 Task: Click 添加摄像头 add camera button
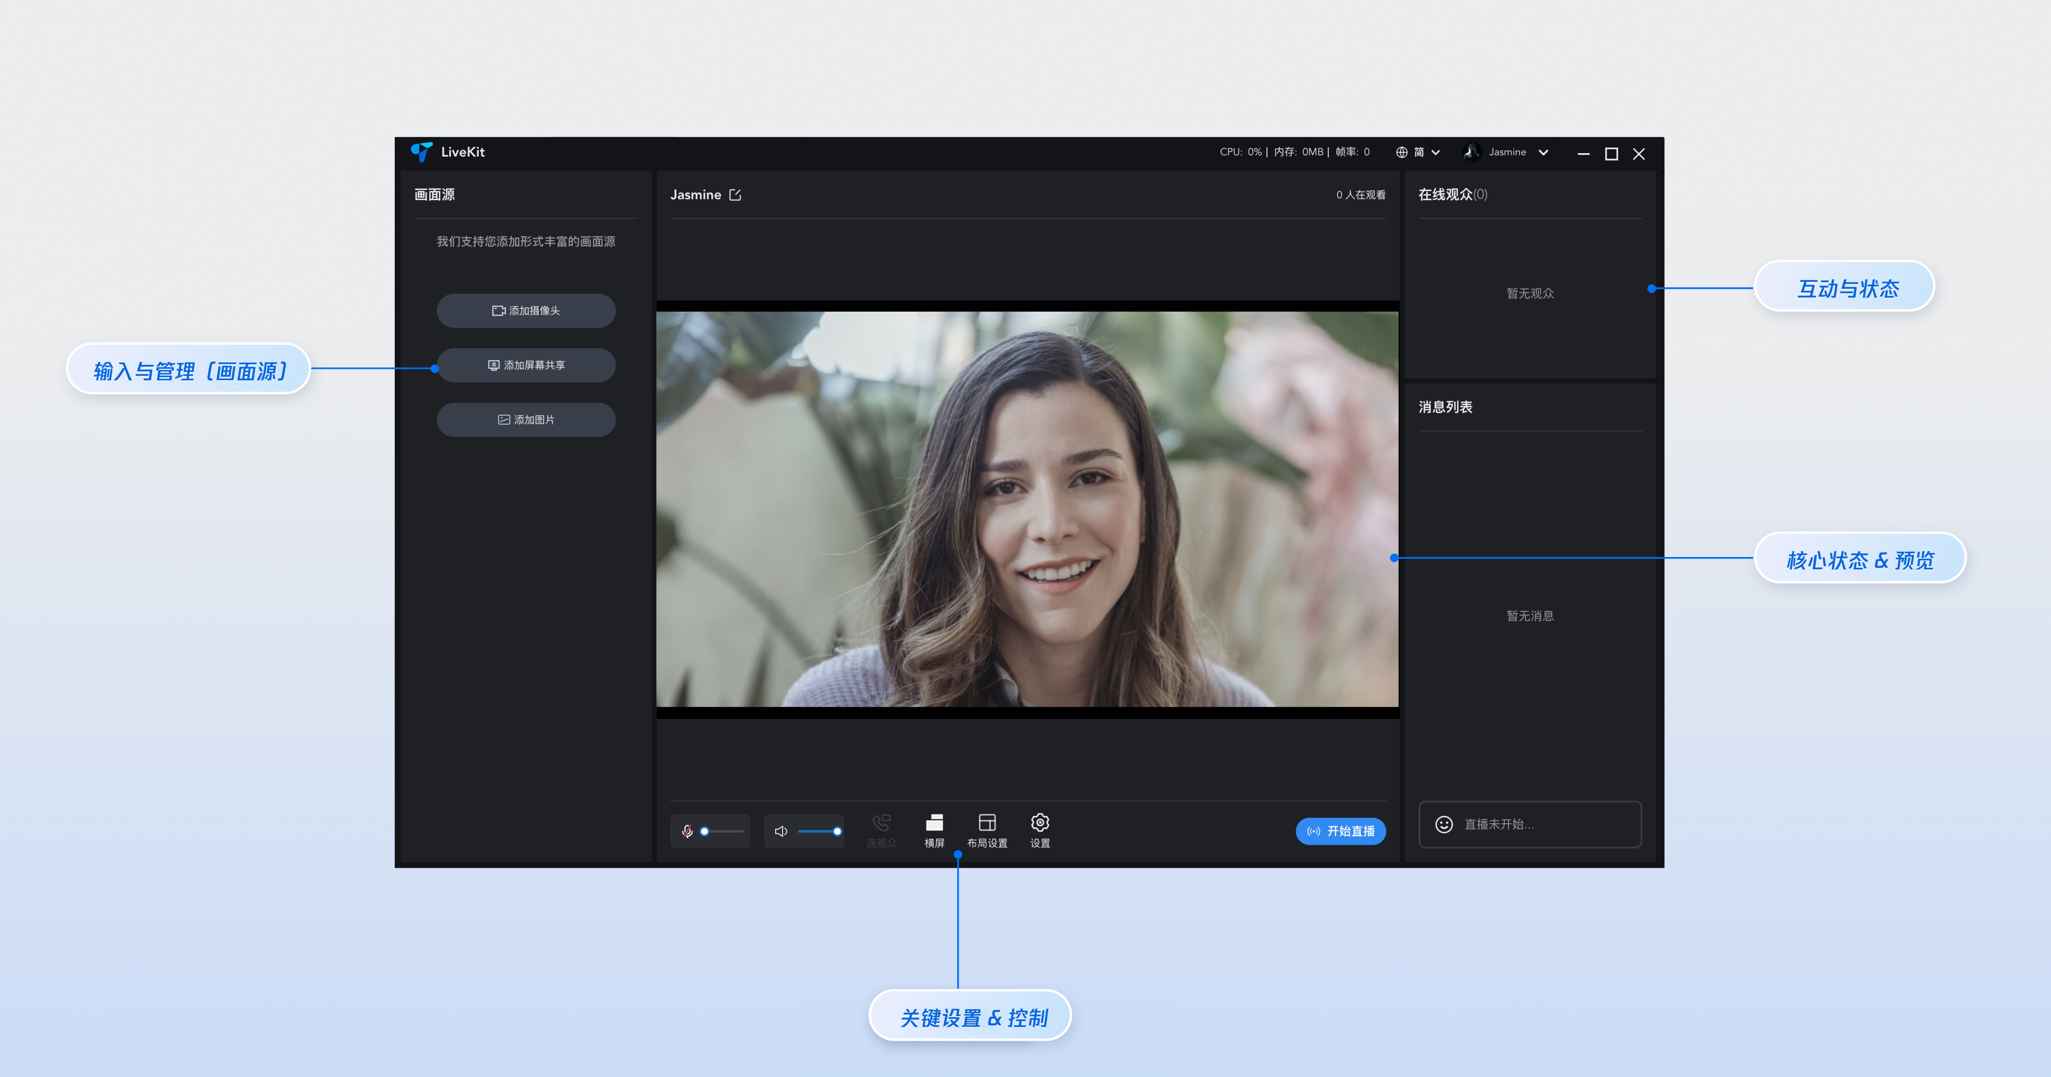(525, 310)
